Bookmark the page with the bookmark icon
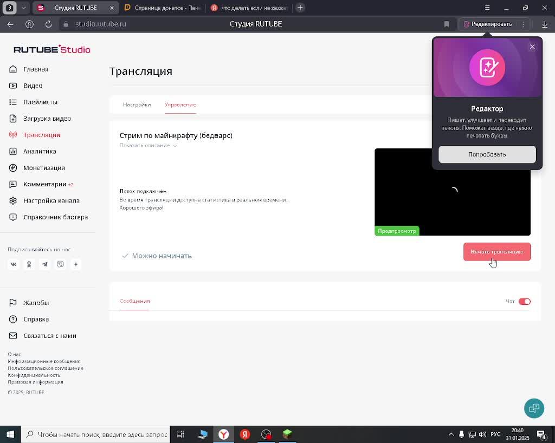 (447, 24)
